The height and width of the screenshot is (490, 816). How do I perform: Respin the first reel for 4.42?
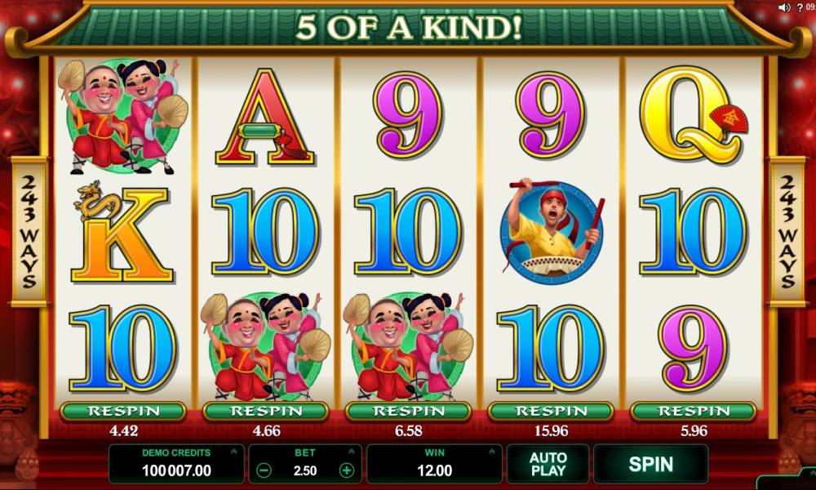click(x=123, y=412)
